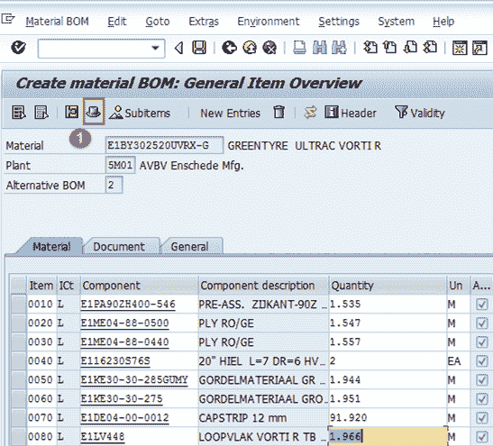
Task: Click the Next Page icon
Action: pyautogui.click(x=410, y=48)
